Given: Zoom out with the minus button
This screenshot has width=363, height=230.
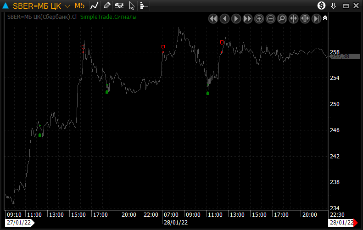Looking at the screenshot, I should coord(270,19).
